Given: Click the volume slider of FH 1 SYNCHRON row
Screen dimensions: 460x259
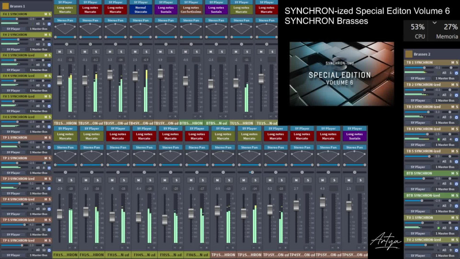Looking at the screenshot, I should (x=15, y=19).
